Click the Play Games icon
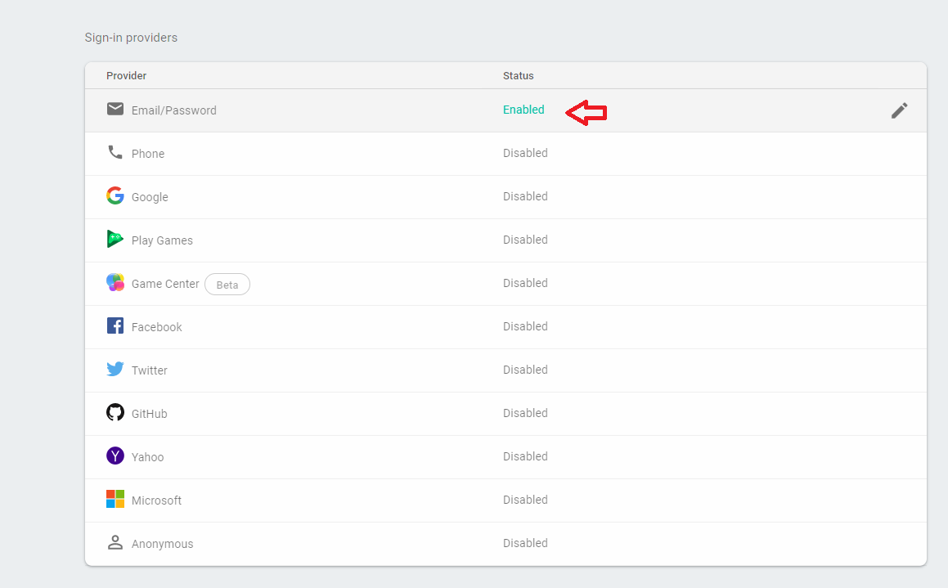Viewport: 948px width, 588px height. tap(115, 239)
